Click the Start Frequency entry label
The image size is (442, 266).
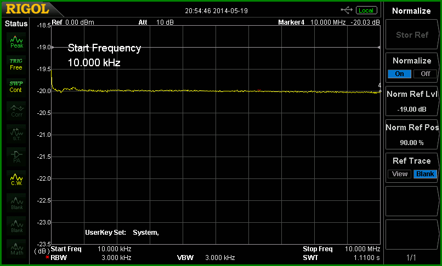click(x=104, y=48)
